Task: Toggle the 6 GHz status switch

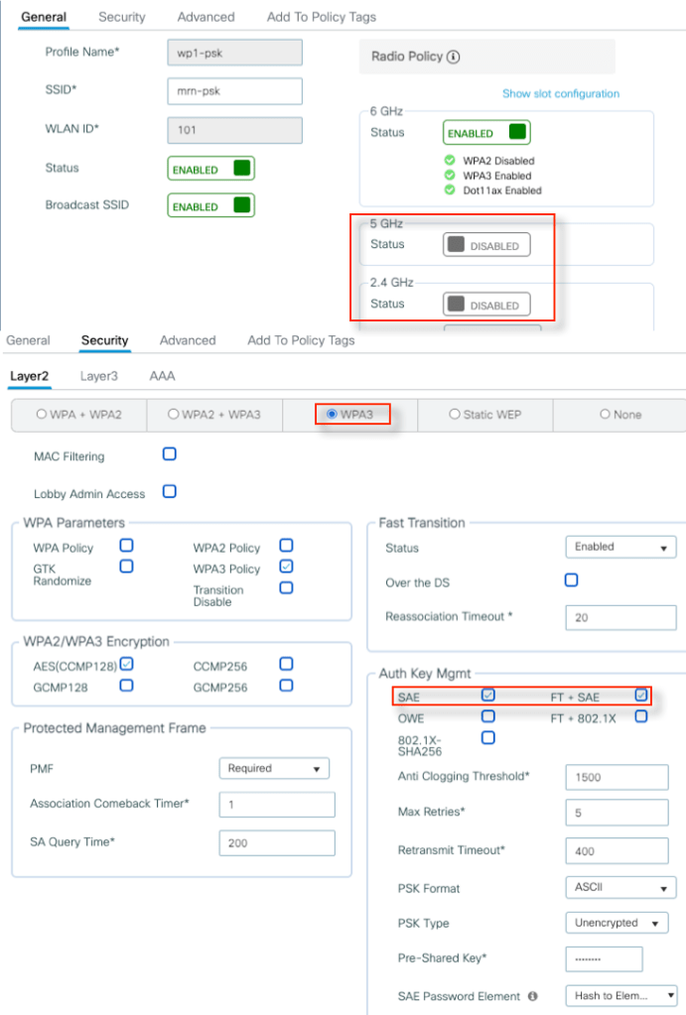Action: pyautogui.click(x=486, y=133)
